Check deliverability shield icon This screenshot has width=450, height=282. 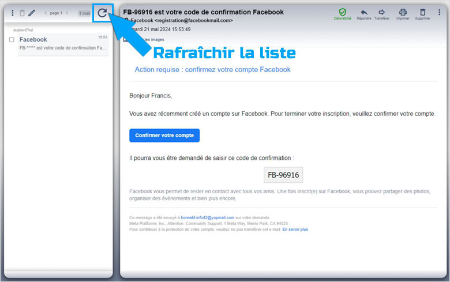click(x=342, y=14)
